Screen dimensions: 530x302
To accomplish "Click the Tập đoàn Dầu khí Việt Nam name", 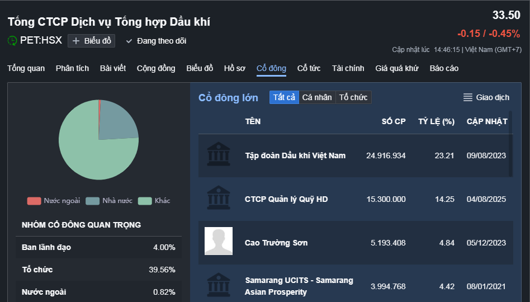I will click(x=295, y=155).
